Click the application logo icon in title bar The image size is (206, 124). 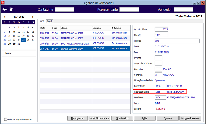click(3, 3)
